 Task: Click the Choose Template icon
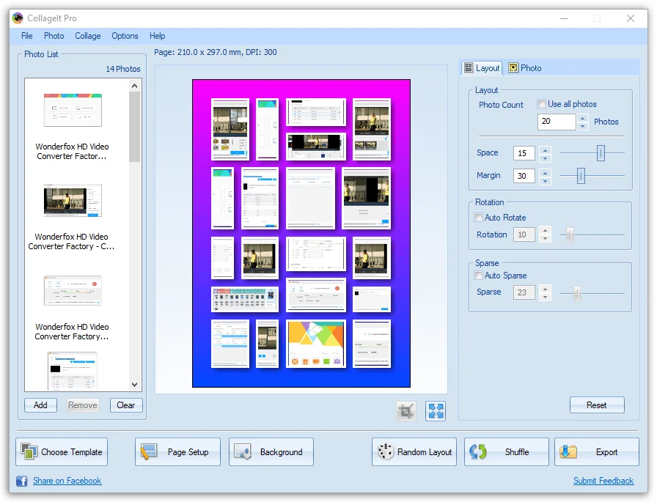tap(29, 451)
